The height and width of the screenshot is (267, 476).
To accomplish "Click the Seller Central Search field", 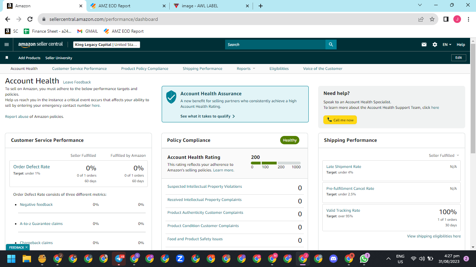I will [x=275, y=44].
